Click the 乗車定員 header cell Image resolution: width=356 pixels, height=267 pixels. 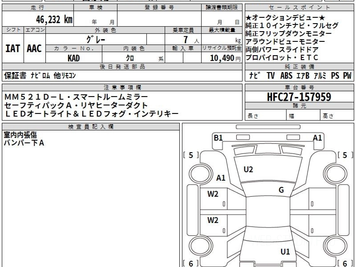tap(183, 30)
